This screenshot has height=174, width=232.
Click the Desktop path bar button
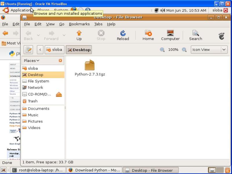coord(79,50)
